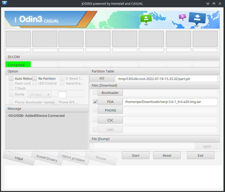Close the JODIN3 window
Viewport: 225px width, 192px height.
pos(220,4)
